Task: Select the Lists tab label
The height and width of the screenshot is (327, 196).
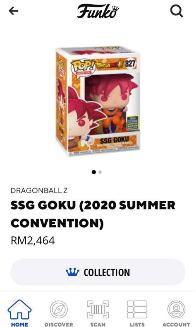Action: pos(137,324)
